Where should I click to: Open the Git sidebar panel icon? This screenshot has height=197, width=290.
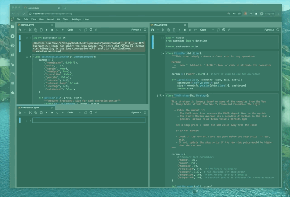(12, 45)
